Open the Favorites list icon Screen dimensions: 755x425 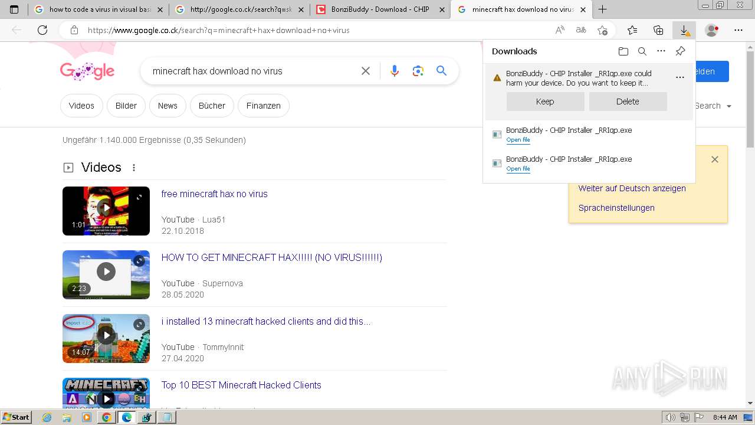(632, 30)
